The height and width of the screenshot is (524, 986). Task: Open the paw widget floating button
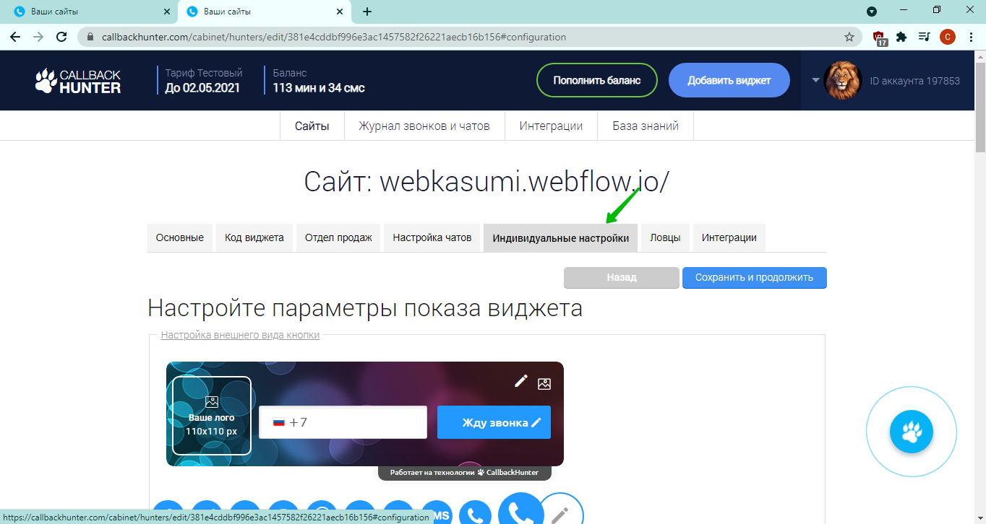(912, 432)
